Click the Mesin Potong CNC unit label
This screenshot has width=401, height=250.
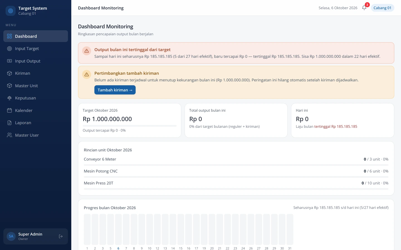pyautogui.click(x=101, y=171)
